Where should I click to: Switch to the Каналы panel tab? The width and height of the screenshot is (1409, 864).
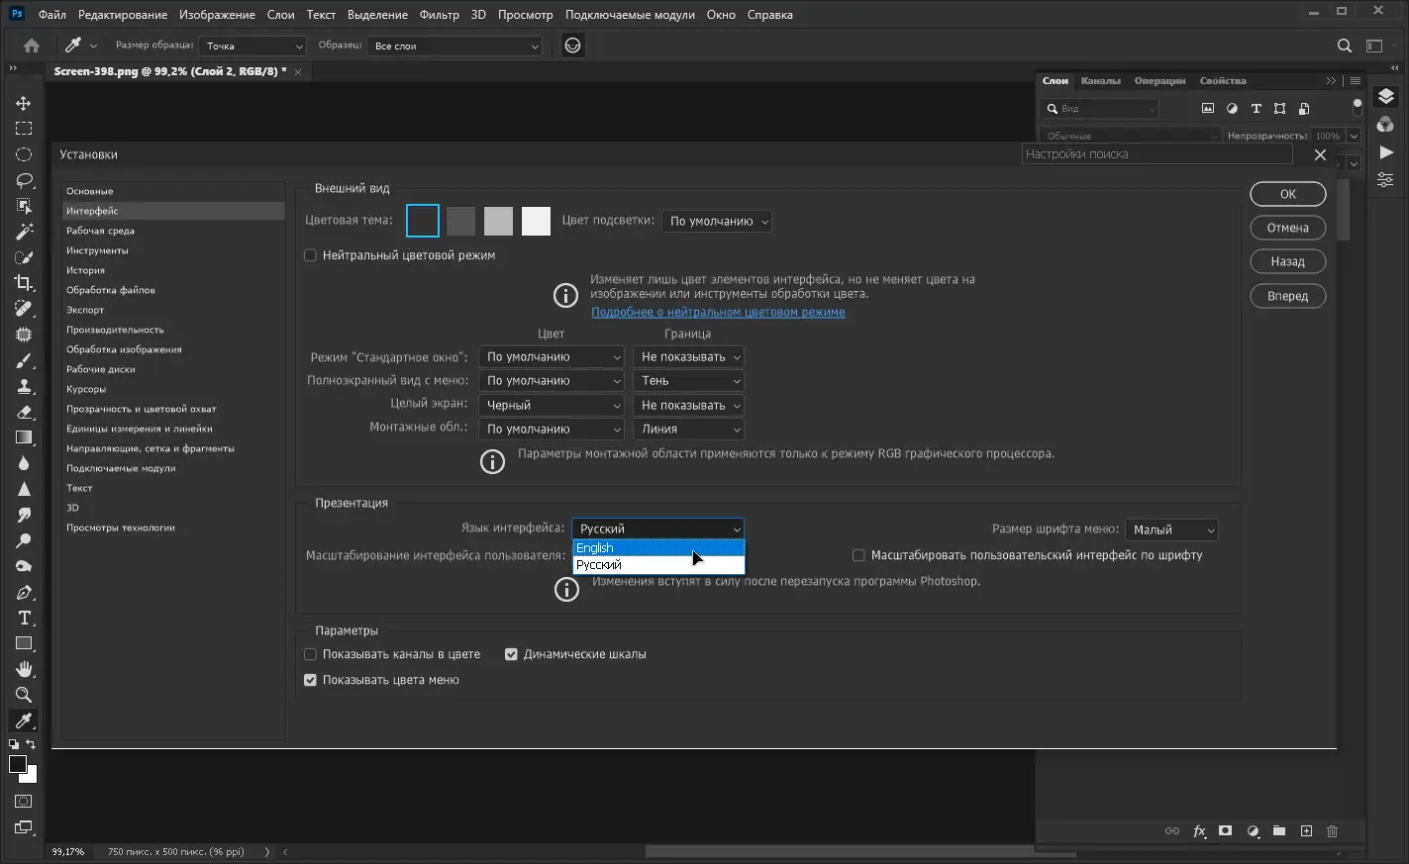pos(1100,81)
